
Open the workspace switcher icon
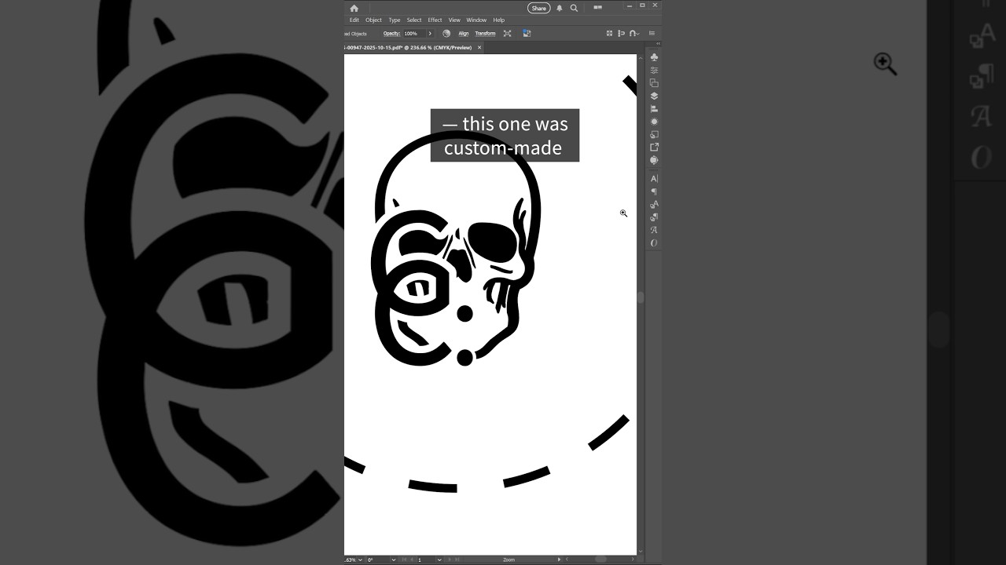[597, 7]
